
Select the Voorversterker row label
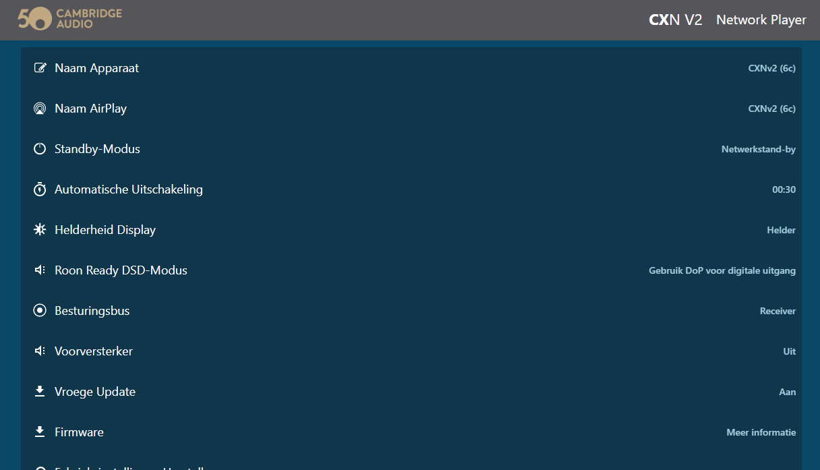click(94, 351)
